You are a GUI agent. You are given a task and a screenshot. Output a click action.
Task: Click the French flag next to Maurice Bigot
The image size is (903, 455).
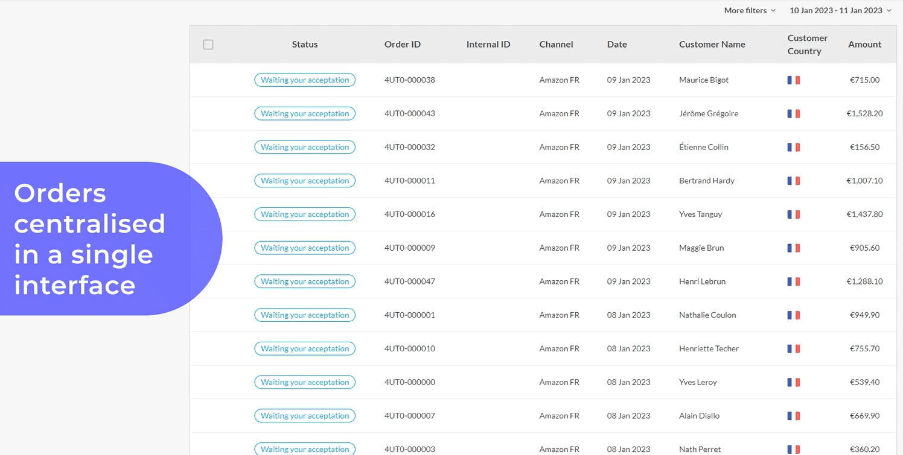coord(793,80)
